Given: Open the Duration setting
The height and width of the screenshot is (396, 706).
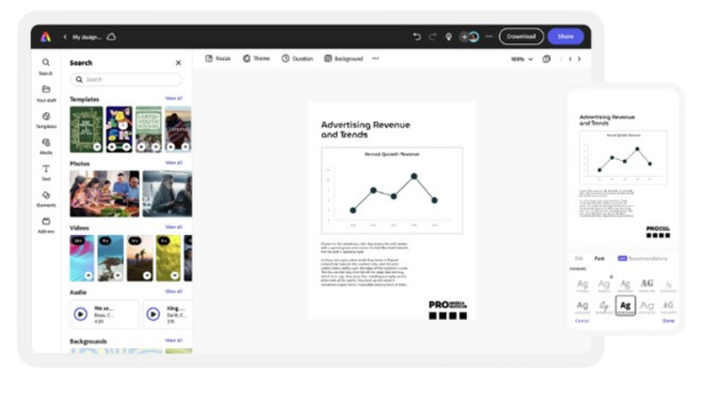Looking at the screenshot, I should click(297, 58).
